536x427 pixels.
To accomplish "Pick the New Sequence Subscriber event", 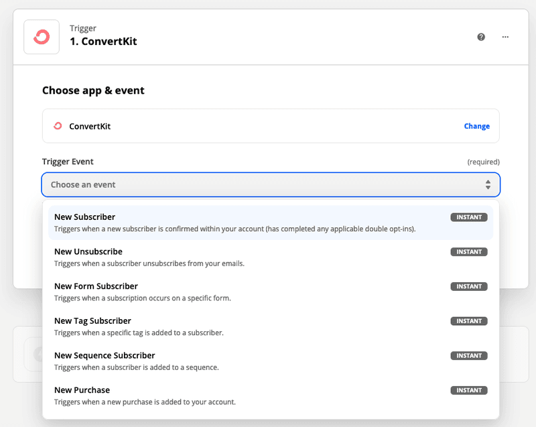I will [x=271, y=361].
